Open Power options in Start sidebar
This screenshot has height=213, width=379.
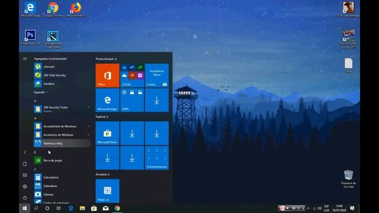tap(25, 198)
